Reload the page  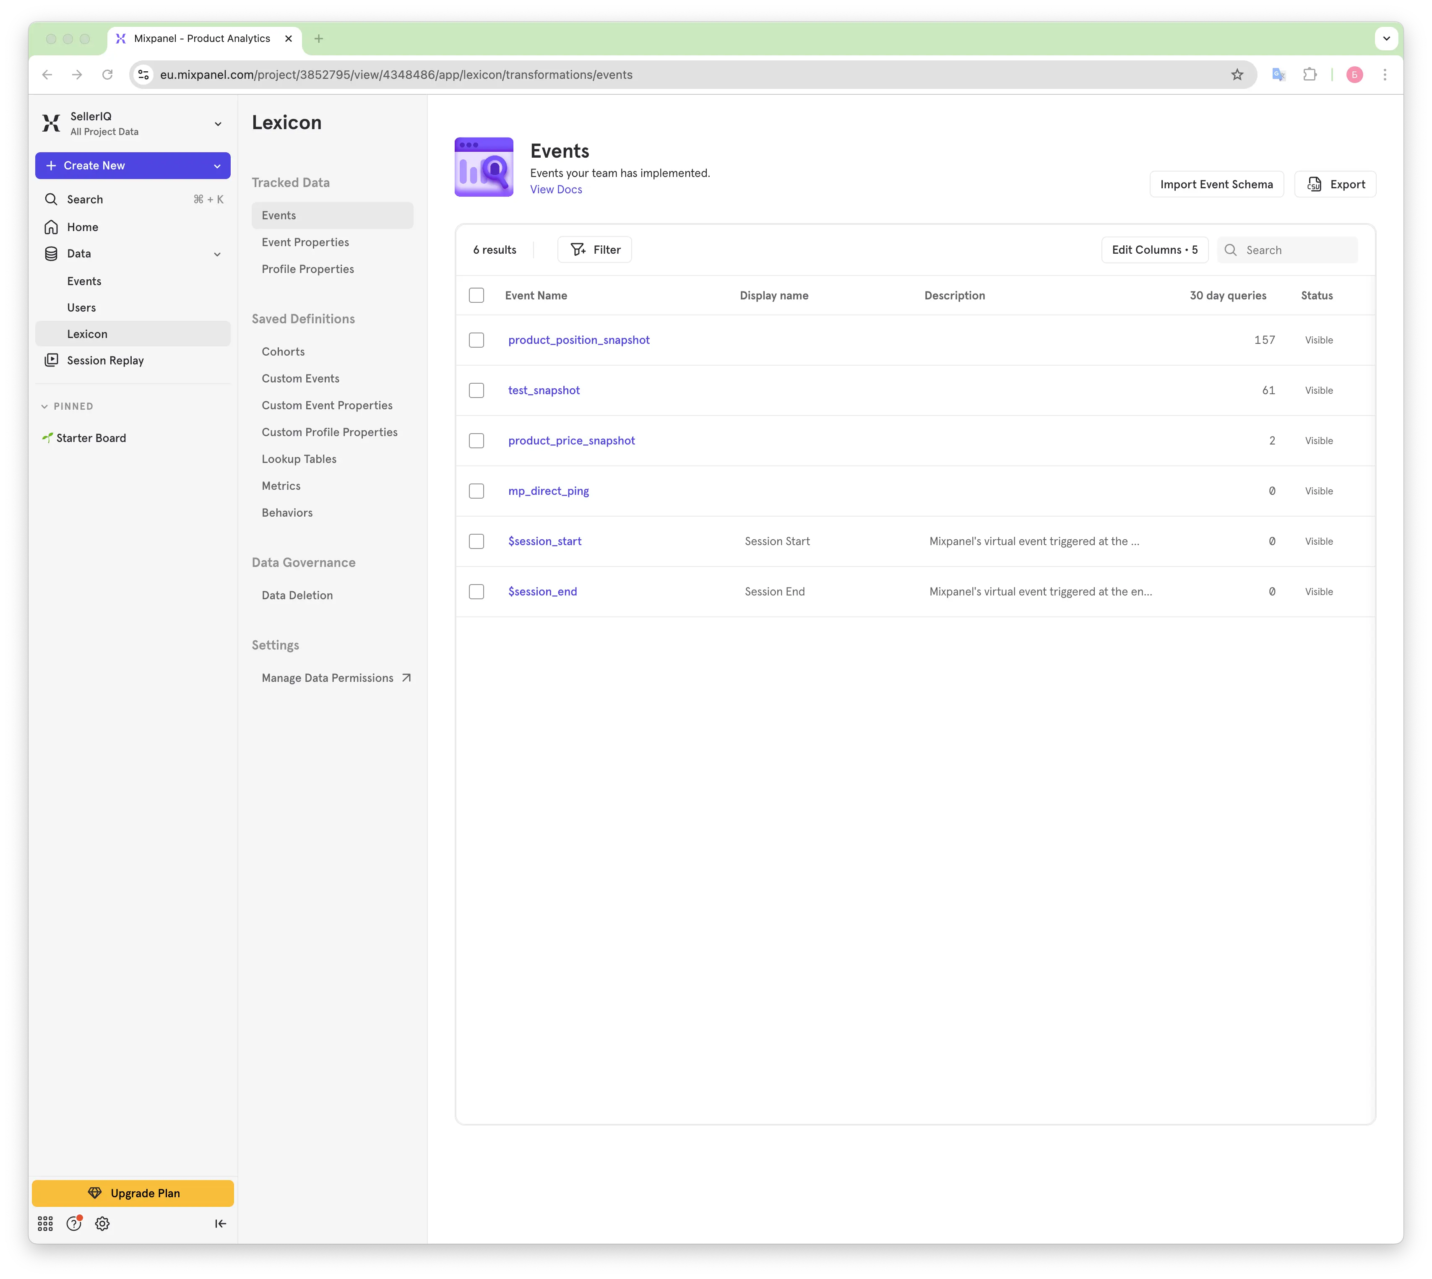pos(107,75)
